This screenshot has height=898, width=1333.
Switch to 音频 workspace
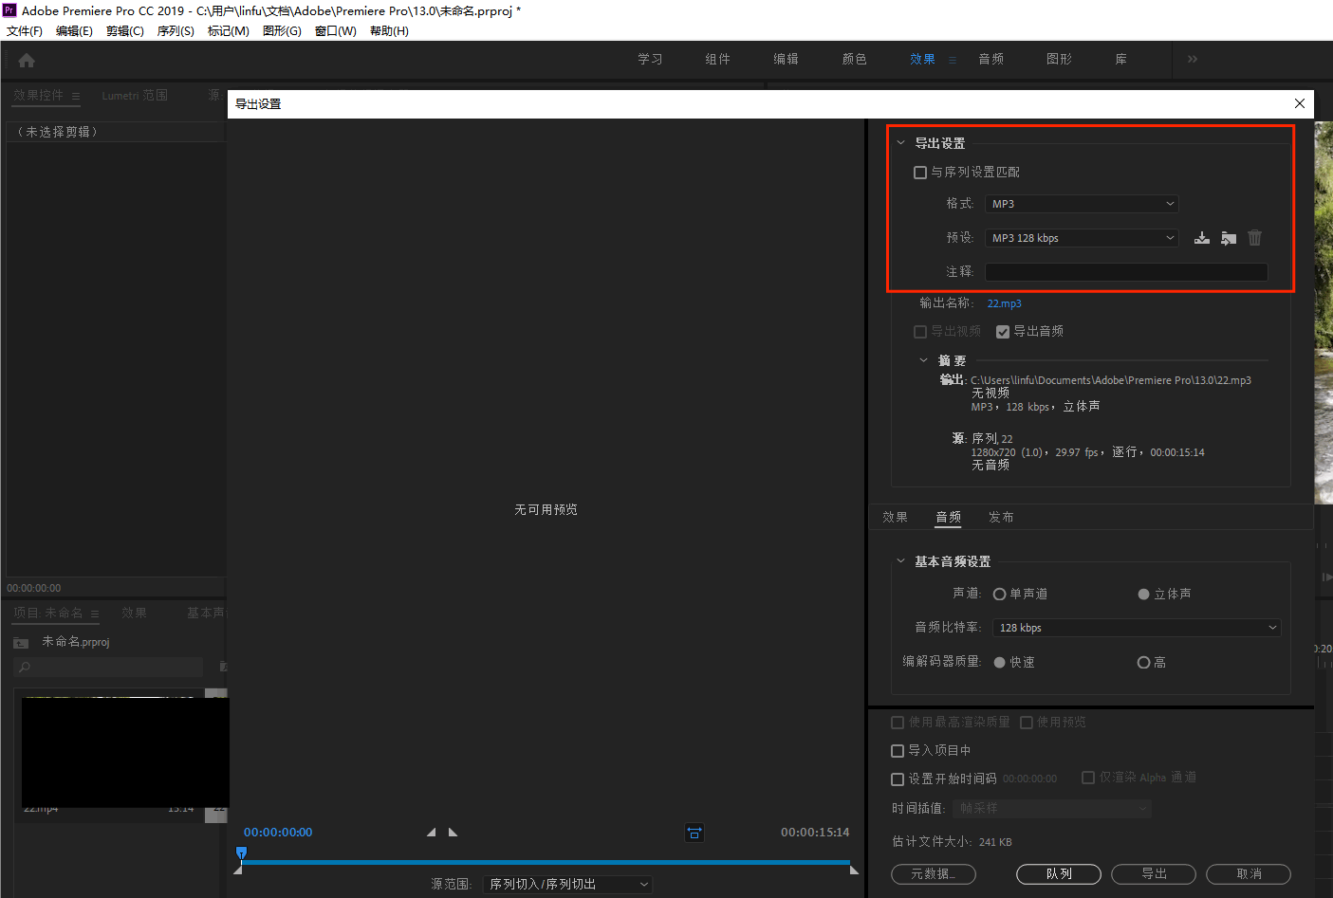coord(990,60)
